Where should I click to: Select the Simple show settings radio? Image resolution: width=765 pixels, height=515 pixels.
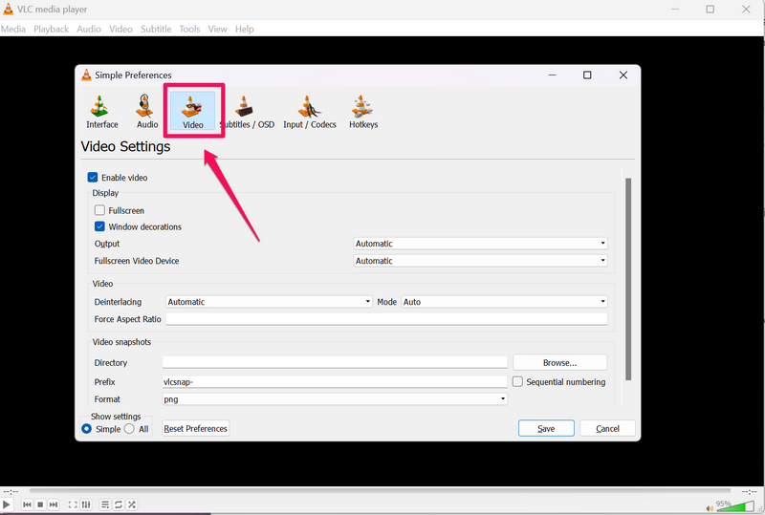click(x=86, y=429)
